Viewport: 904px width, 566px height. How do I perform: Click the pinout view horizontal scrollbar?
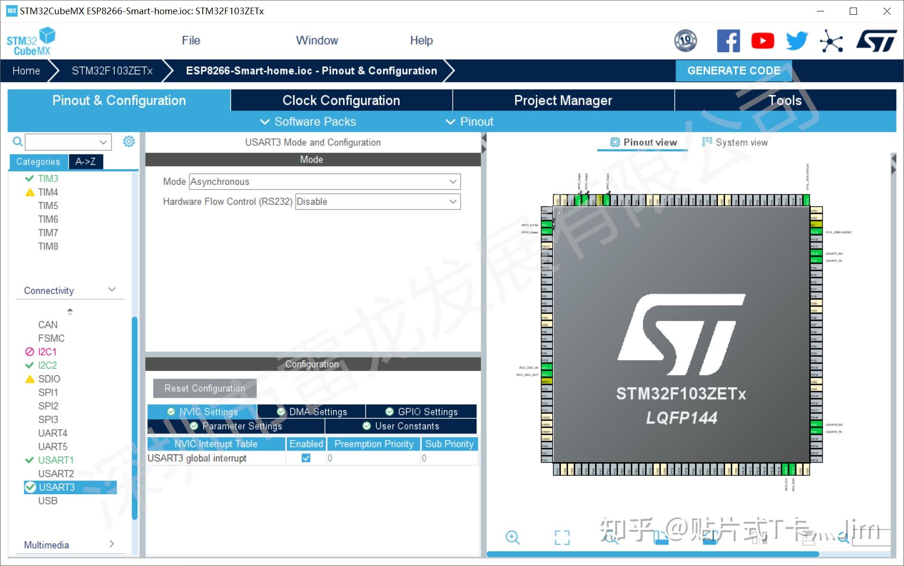[x=652, y=554]
